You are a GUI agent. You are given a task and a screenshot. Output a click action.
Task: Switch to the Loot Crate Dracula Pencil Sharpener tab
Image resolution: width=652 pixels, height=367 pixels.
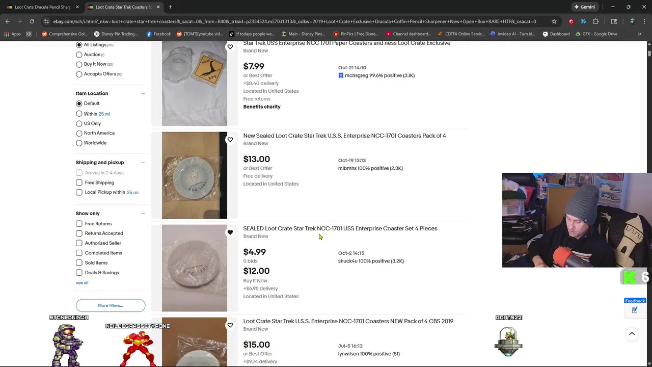pyautogui.click(x=41, y=7)
